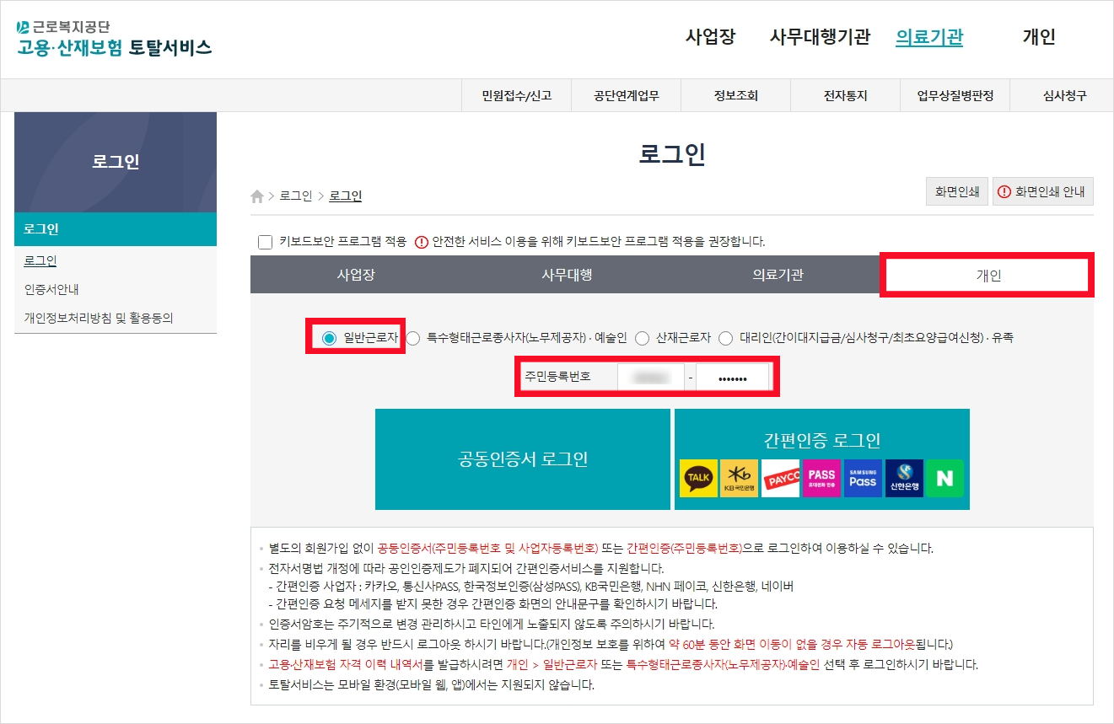The height and width of the screenshot is (724, 1114).
Task: Select the 신한은행 authentication icon
Action: click(x=904, y=478)
